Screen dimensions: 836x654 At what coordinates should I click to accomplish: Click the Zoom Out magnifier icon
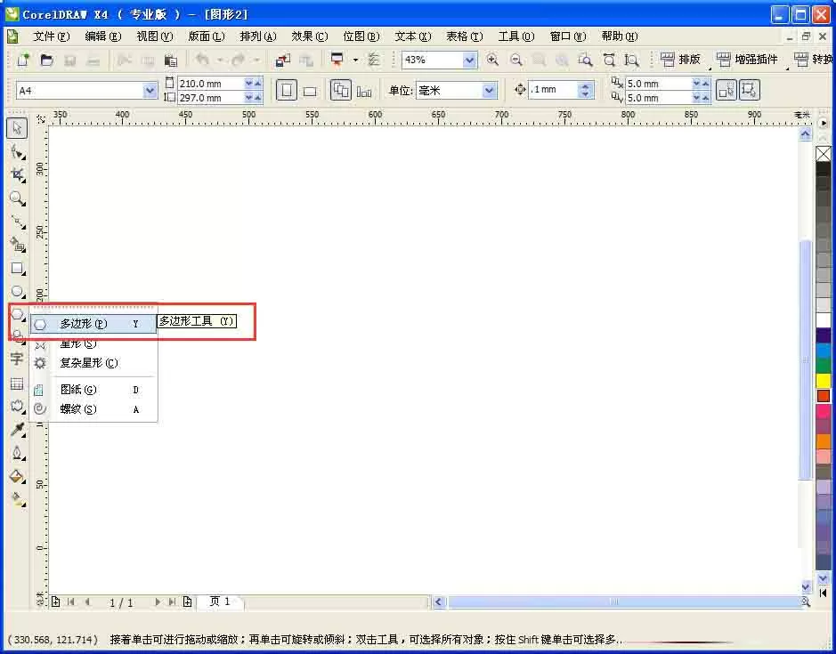(516, 60)
